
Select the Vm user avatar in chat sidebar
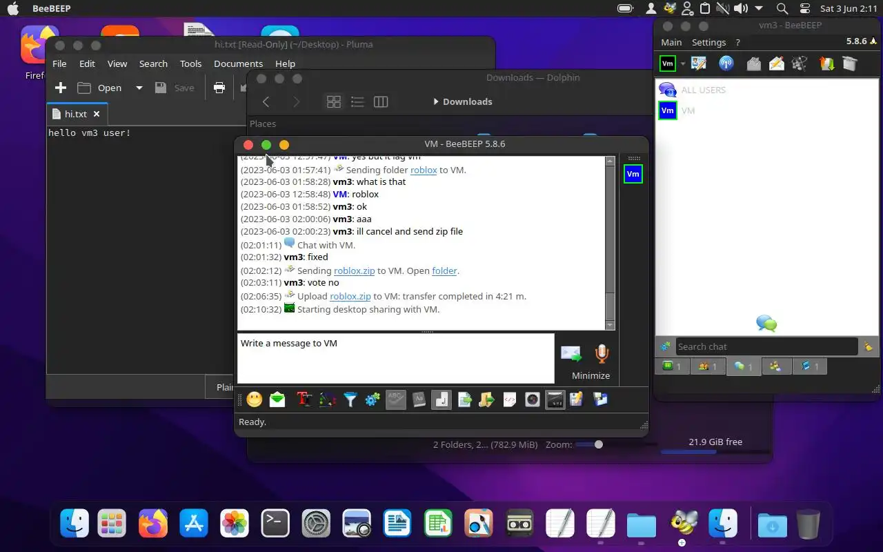(x=633, y=174)
